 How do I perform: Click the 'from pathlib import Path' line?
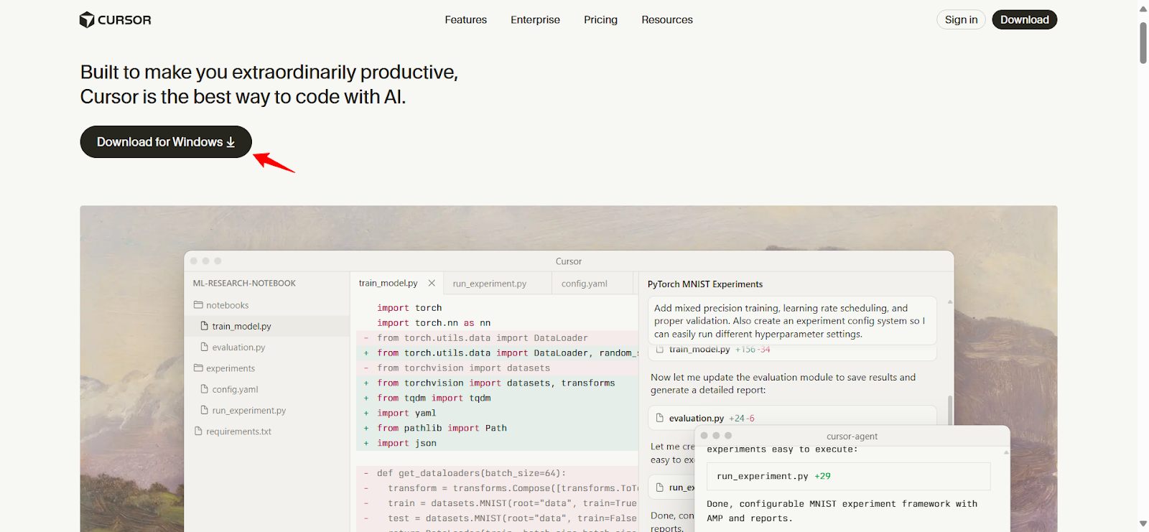[x=442, y=429]
